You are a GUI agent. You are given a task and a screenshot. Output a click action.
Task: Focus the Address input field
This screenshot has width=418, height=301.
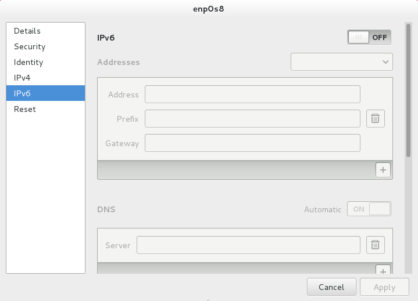252,95
